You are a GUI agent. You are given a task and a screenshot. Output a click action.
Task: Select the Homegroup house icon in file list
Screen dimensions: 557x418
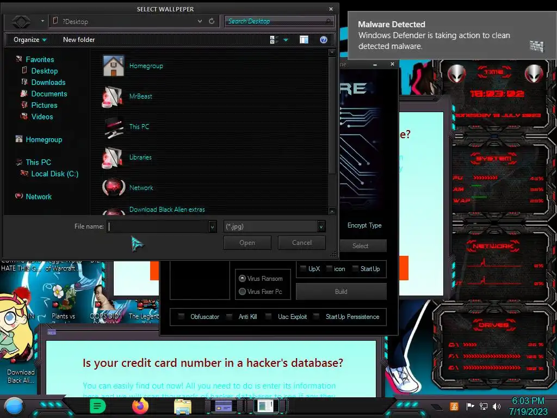tap(113, 66)
